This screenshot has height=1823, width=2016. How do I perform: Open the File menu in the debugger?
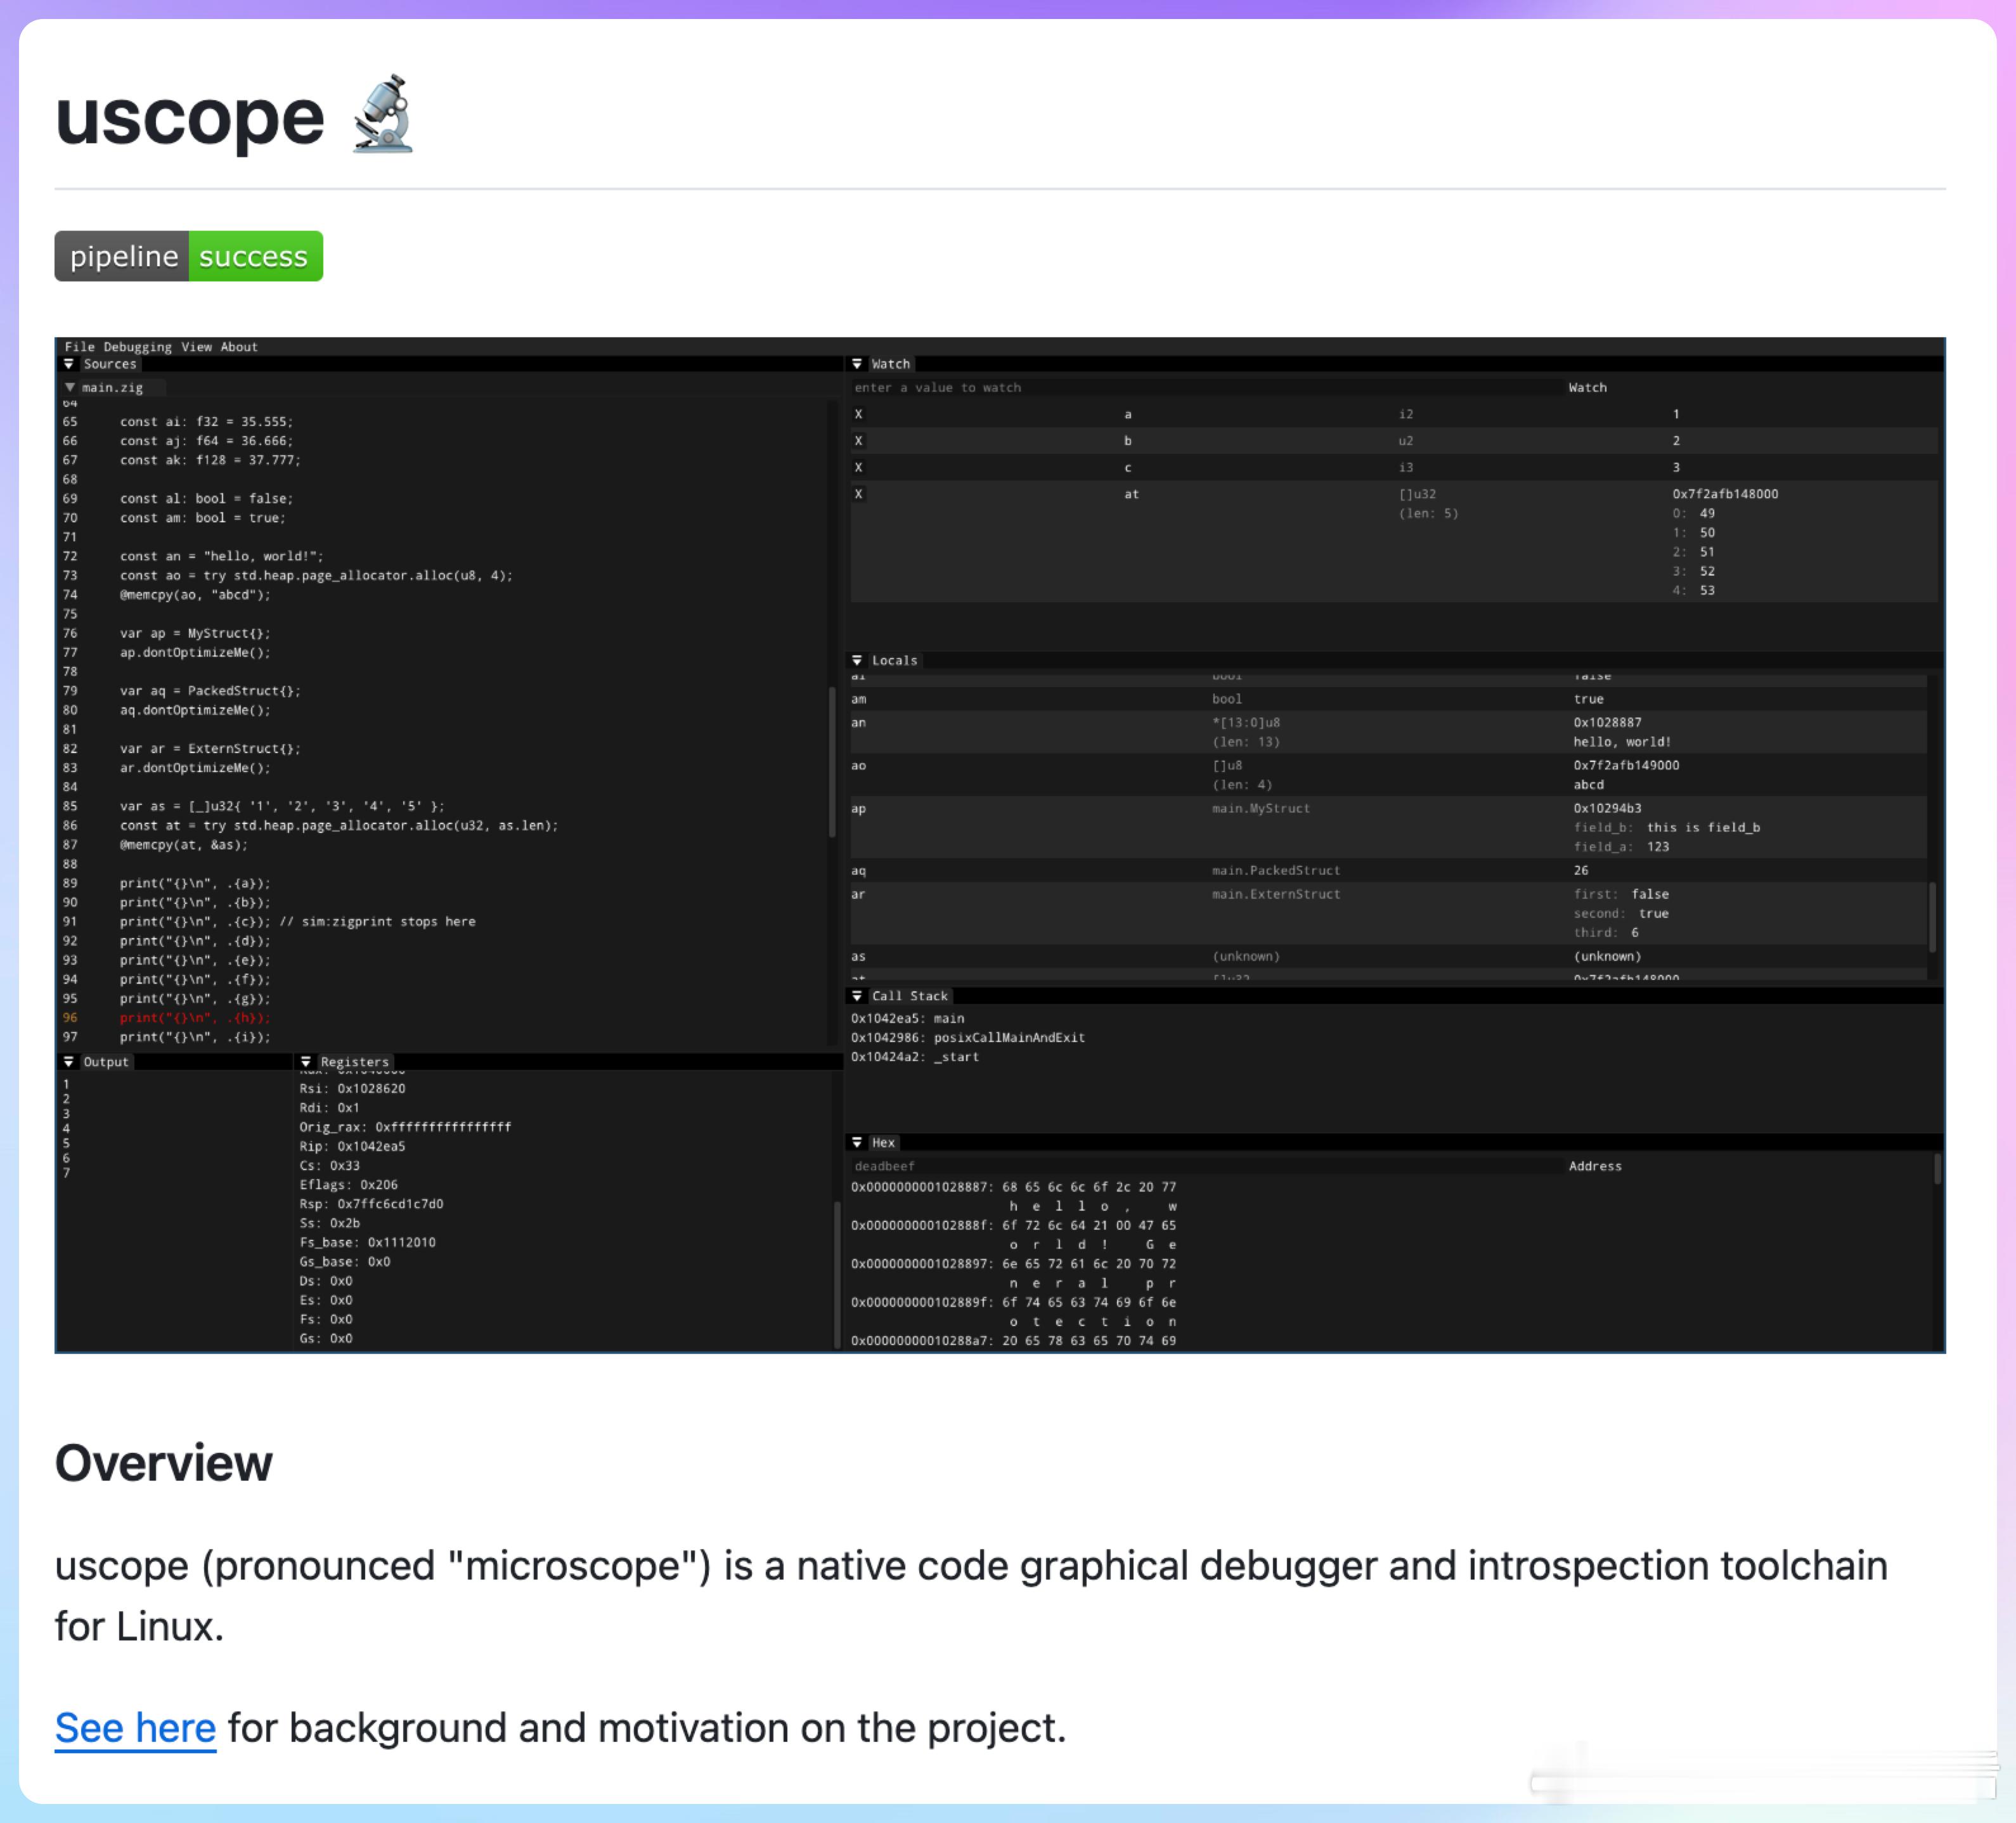79,347
